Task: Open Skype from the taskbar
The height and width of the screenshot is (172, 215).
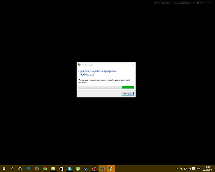Action: [x=70, y=169]
